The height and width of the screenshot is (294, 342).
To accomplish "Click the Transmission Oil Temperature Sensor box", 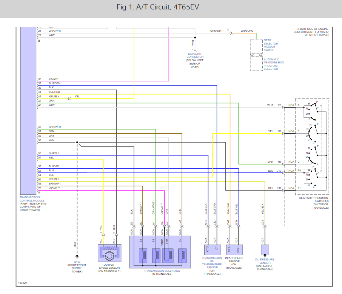I will pos(213,250).
